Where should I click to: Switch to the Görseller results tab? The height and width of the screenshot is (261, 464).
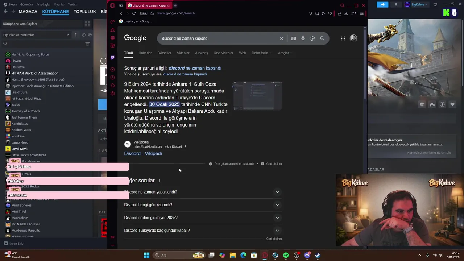164,53
